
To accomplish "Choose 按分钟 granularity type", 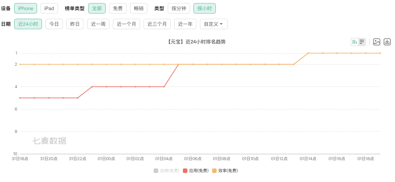I will pyautogui.click(x=179, y=8).
